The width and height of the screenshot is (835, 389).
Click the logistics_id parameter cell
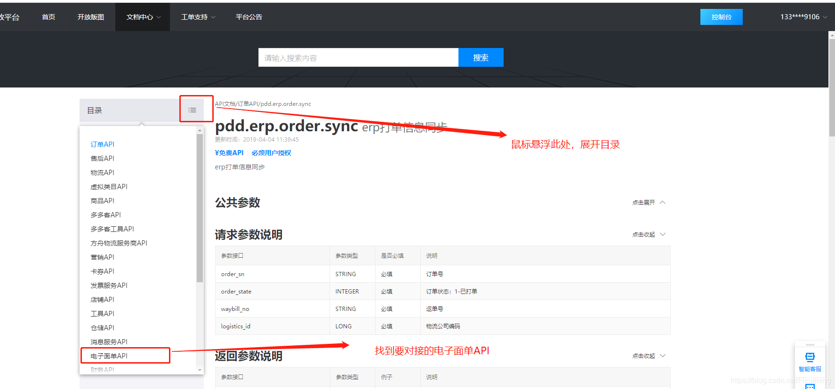(x=273, y=326)
